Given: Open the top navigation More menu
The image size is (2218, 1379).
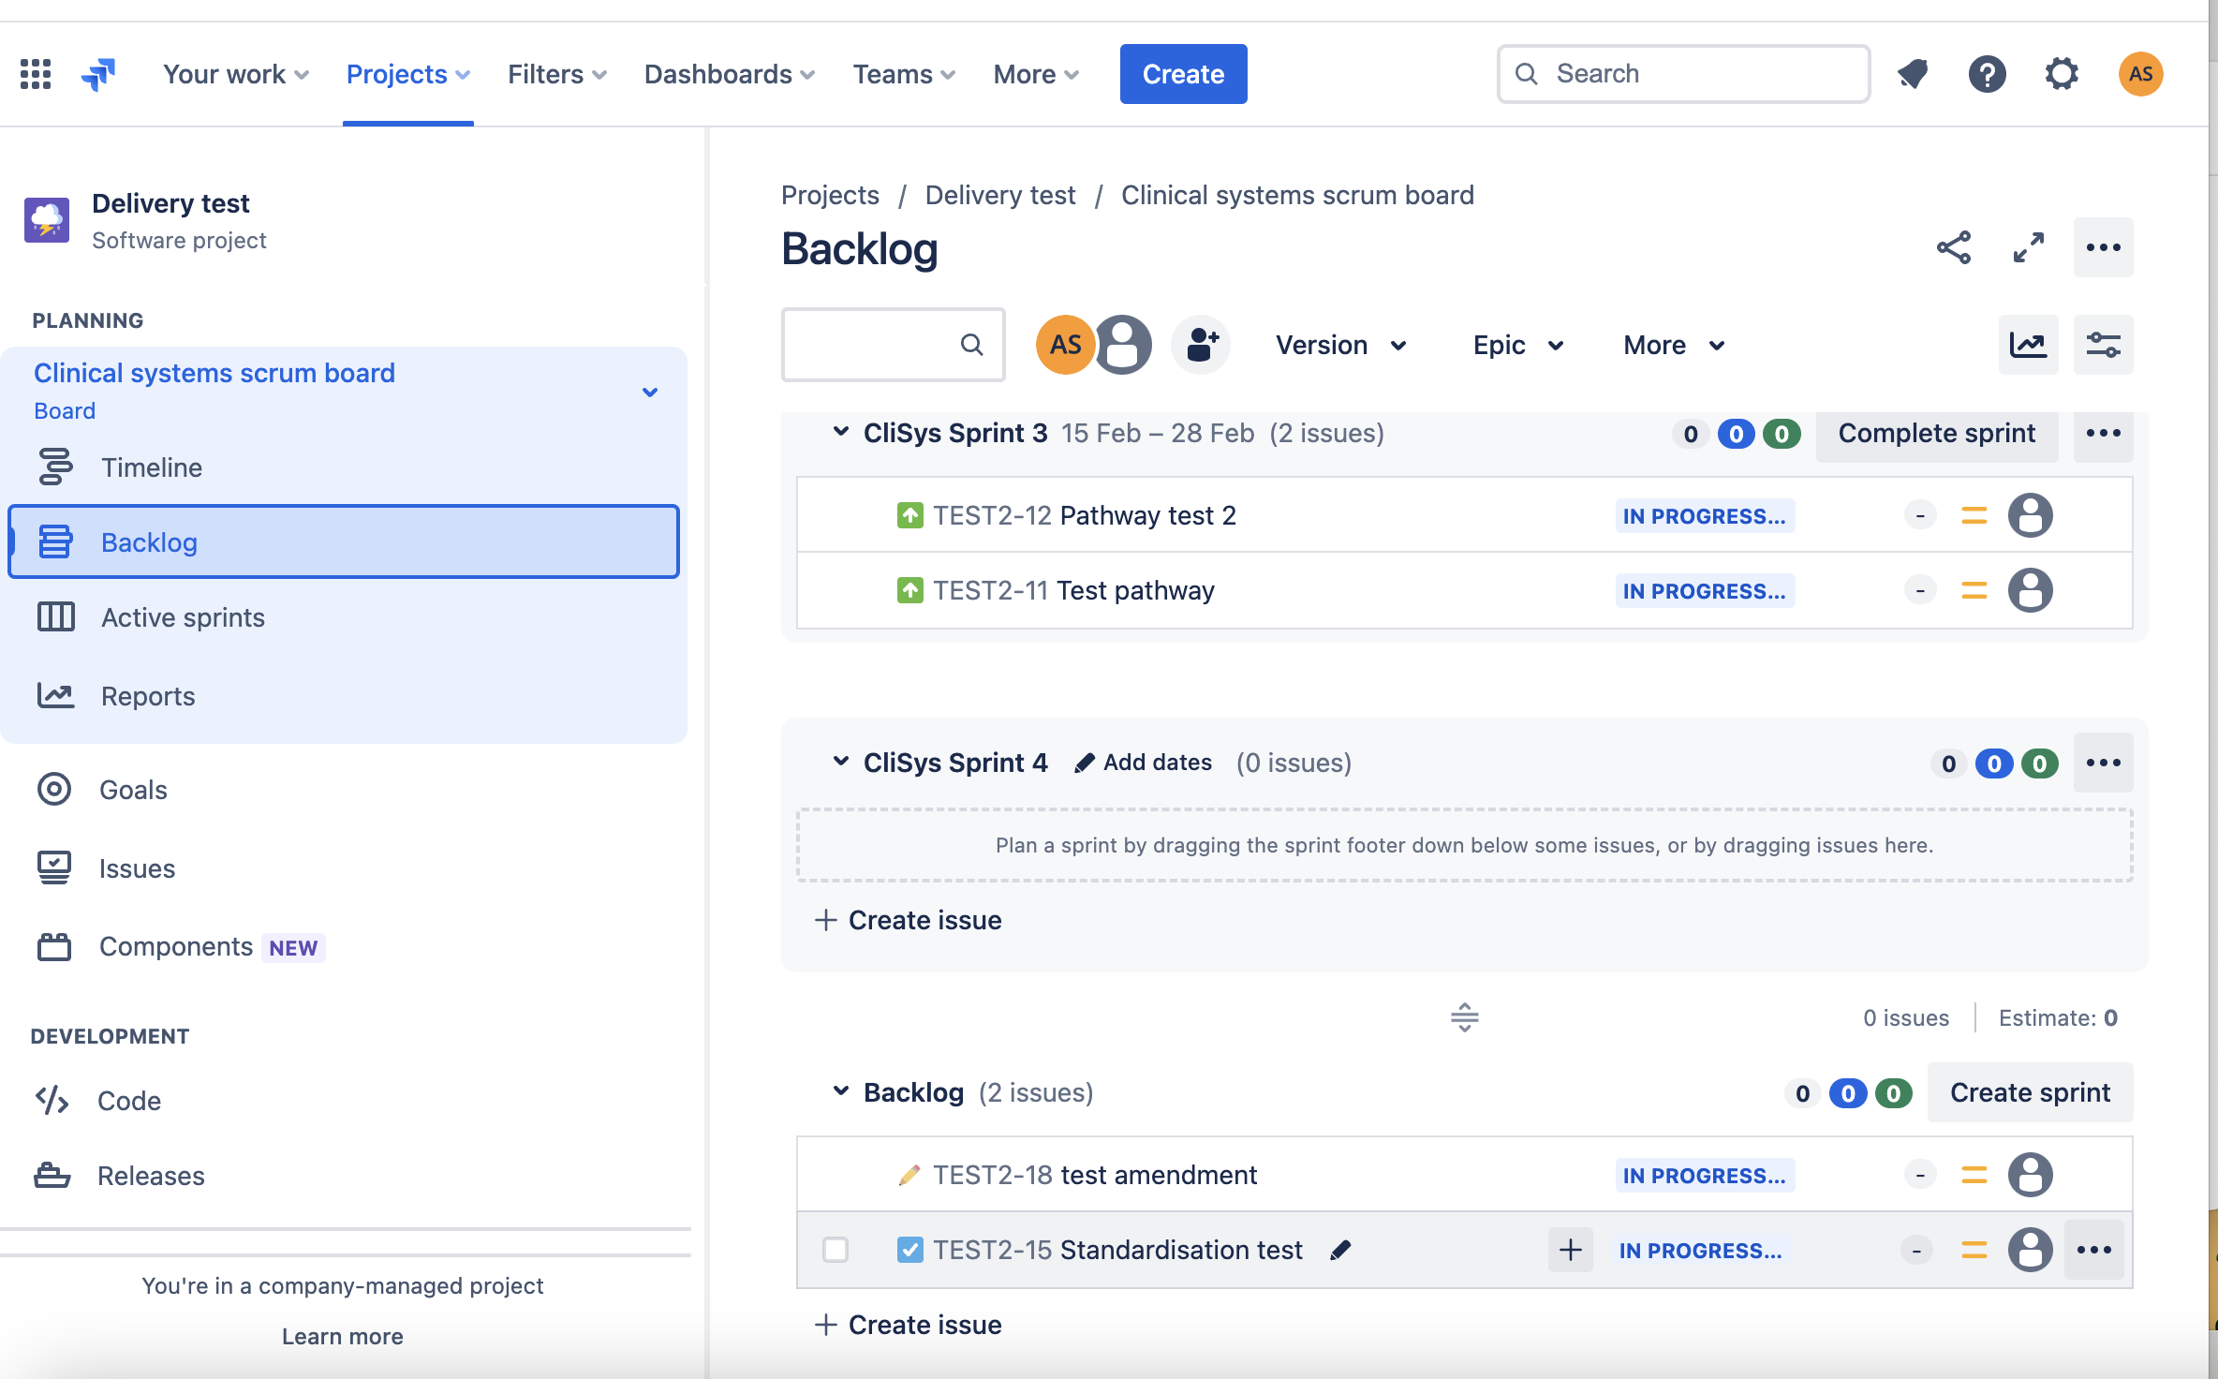Looking at the screenshot, I should tap(1037, 74).
